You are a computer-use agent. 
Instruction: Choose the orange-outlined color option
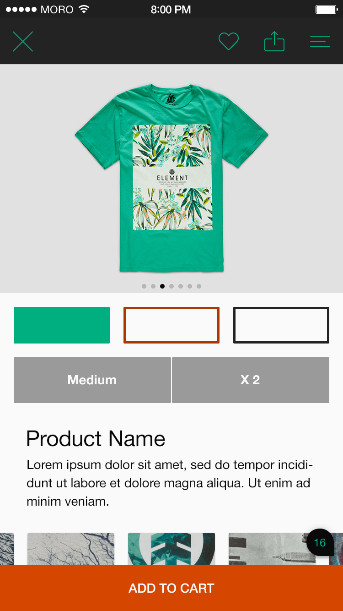pyautogui.click(x=171, y=325)
